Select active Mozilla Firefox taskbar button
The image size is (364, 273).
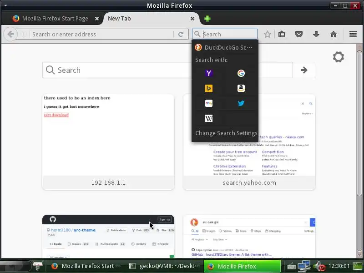click(x=243, y=266)
